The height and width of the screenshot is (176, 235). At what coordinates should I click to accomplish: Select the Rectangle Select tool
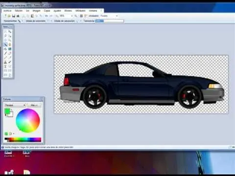pos(5,32)
